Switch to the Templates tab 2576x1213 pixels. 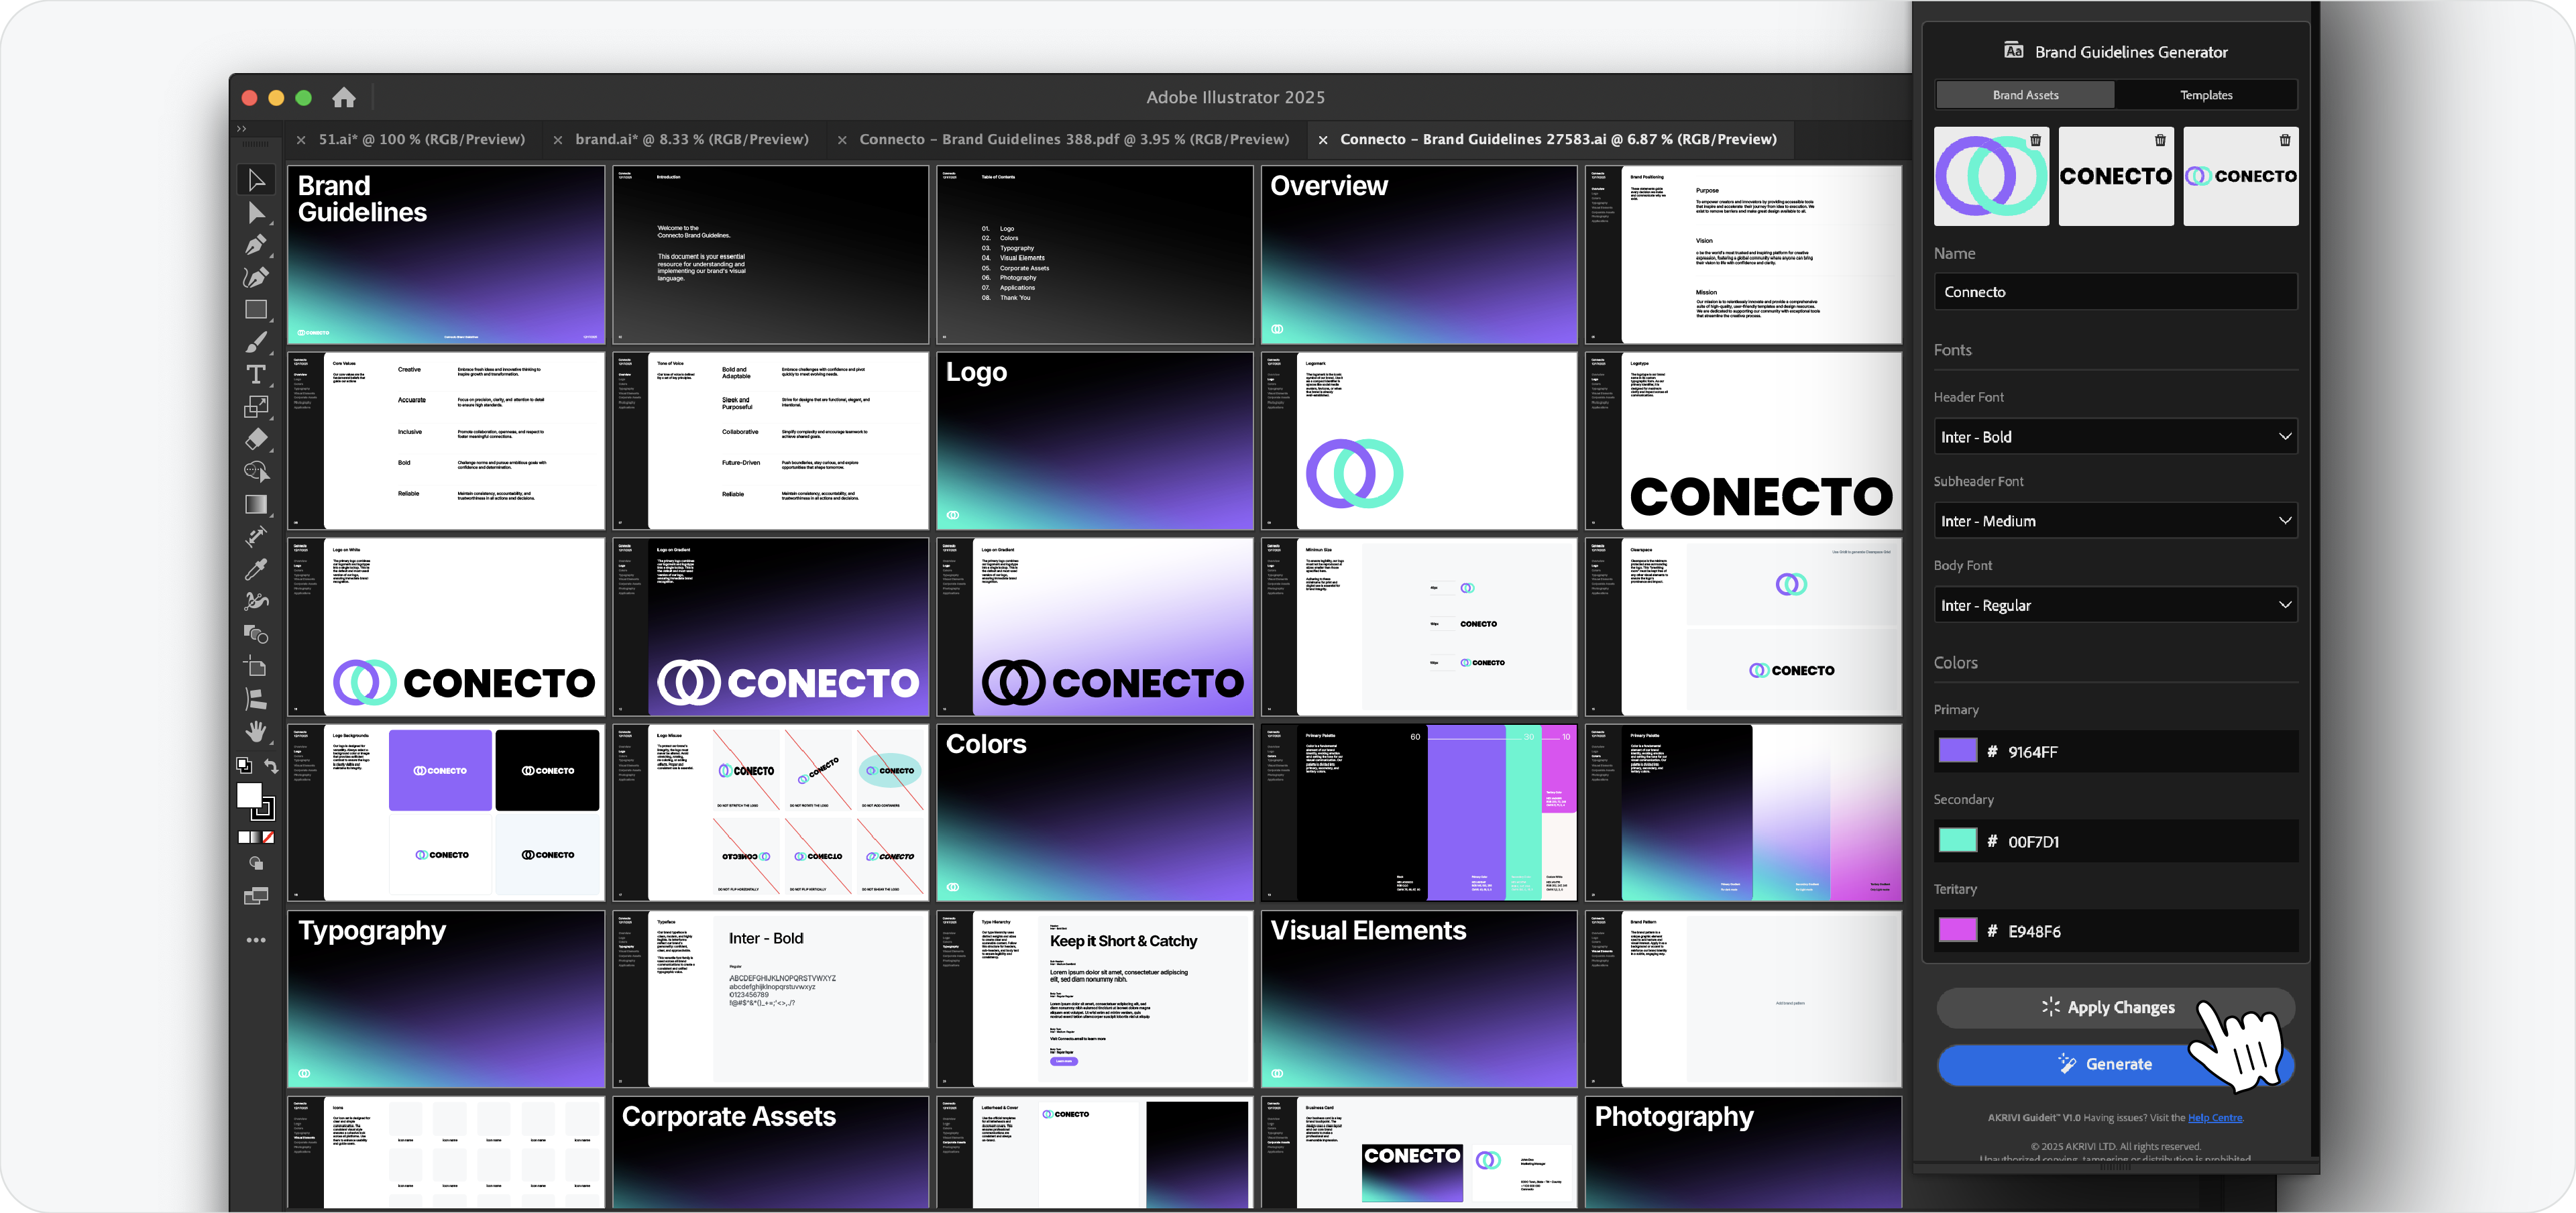click(2207, 94)
